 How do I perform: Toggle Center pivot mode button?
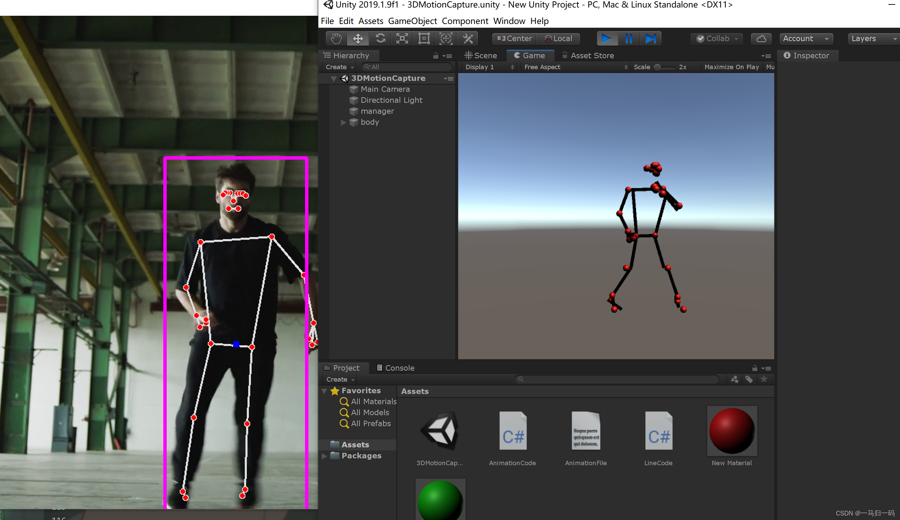(514, 39)
